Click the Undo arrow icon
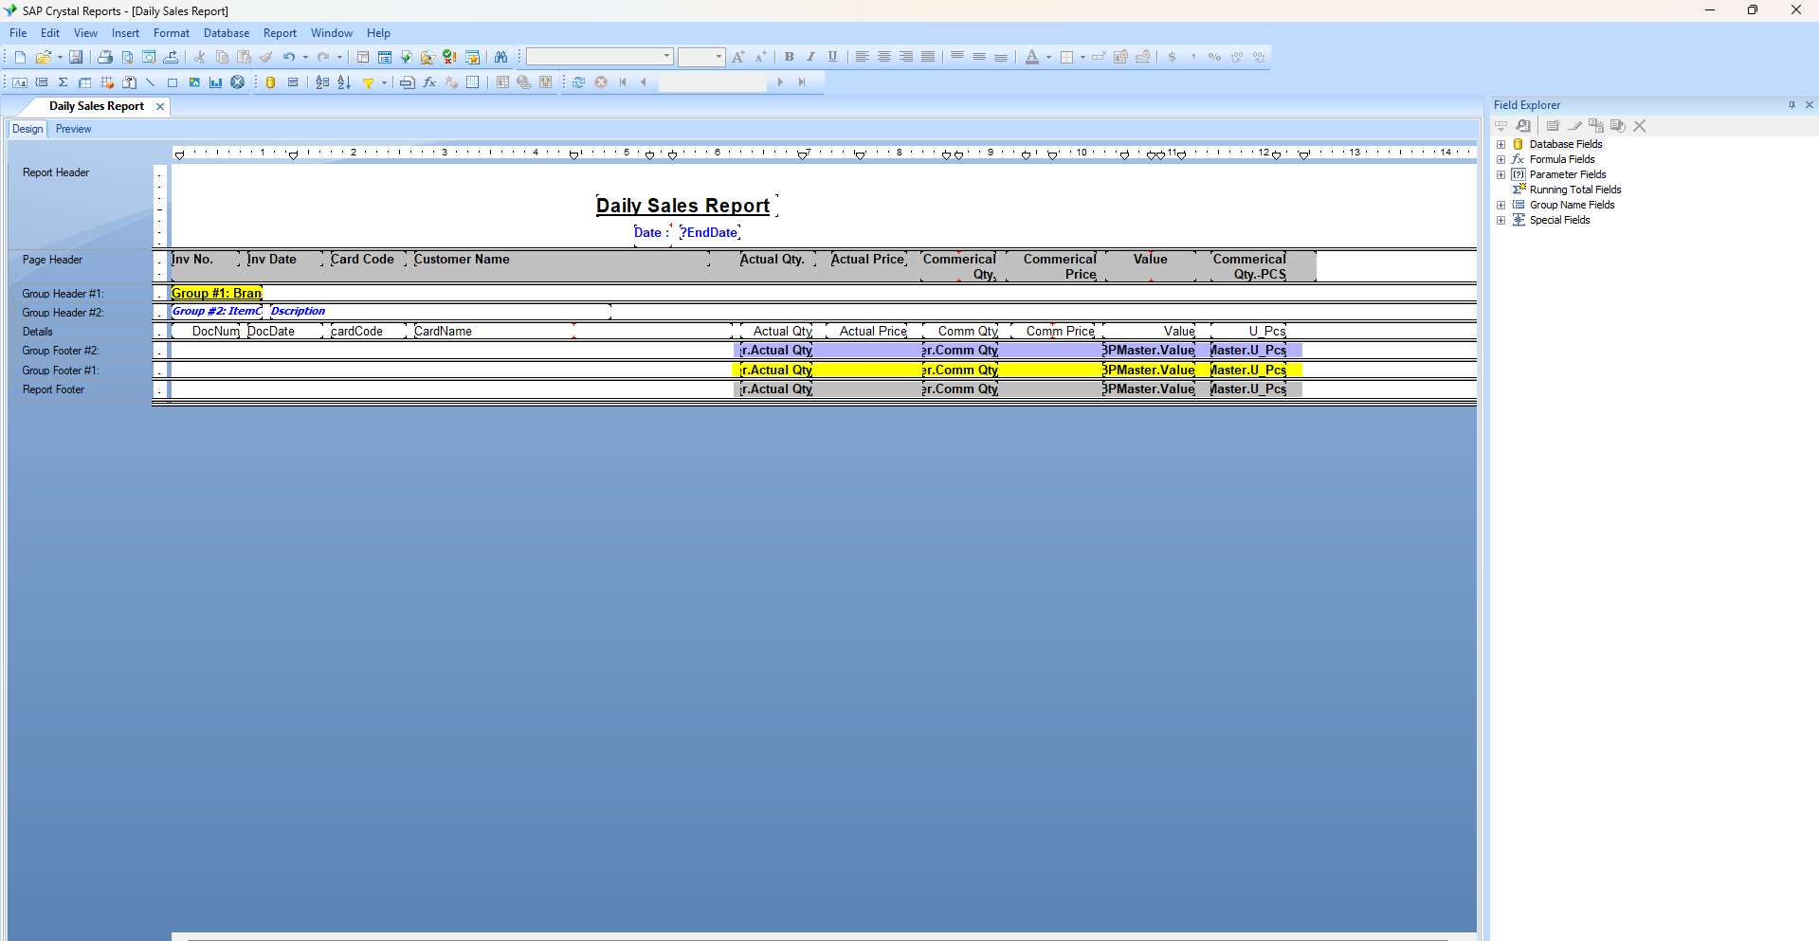1819x941 pixels. 289,57
